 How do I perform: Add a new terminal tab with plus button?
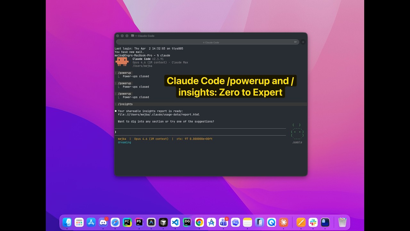pos(303,42)
